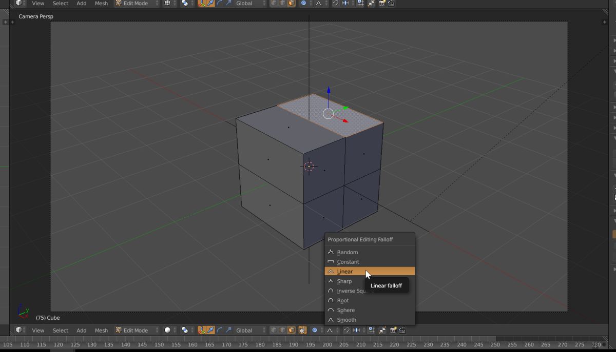Viewport: 616px width, 352px height.
Task: Toggle auto merge arrows icon in bottom header
Action: [x=382, y=330]
